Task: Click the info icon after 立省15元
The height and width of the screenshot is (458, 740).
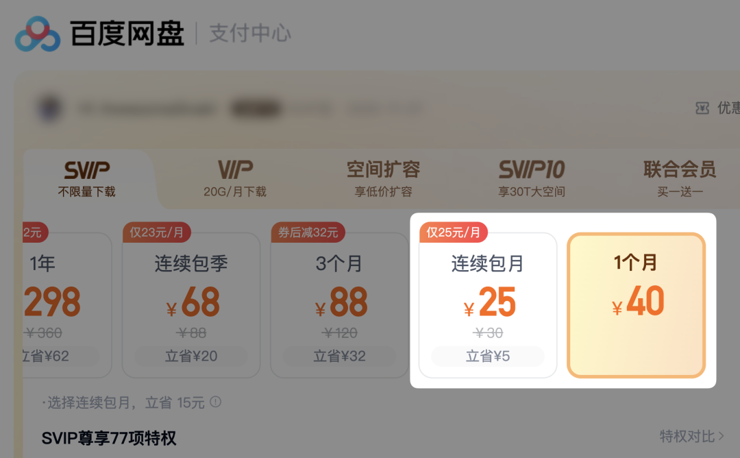Action: [216, 402]
